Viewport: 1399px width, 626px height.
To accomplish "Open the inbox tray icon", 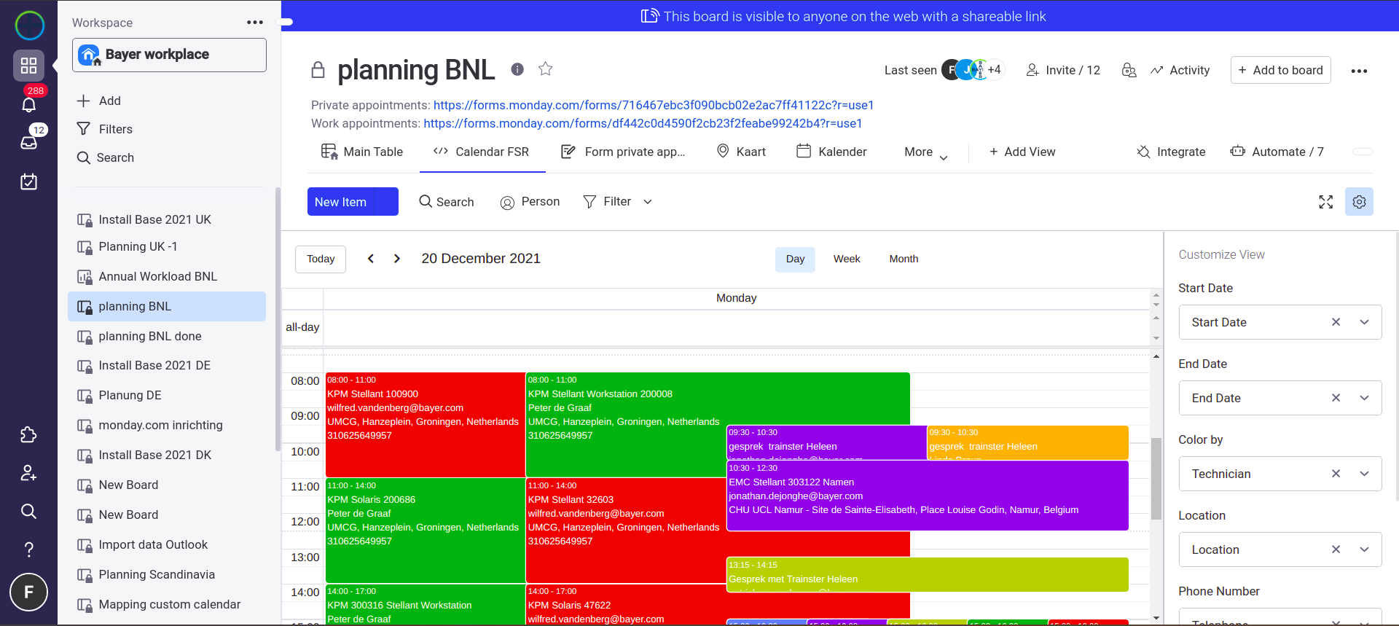I will coord(29,142).
